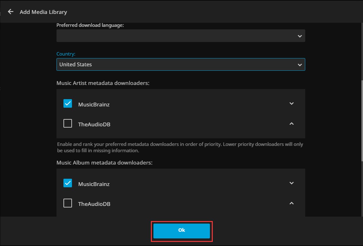
Task: Enable TheAudioDB for Music Artist metadata
Action: click(68, 123)
